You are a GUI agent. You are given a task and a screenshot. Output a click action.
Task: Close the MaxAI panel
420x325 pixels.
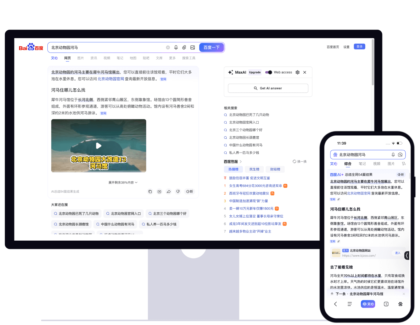(305, 72)
